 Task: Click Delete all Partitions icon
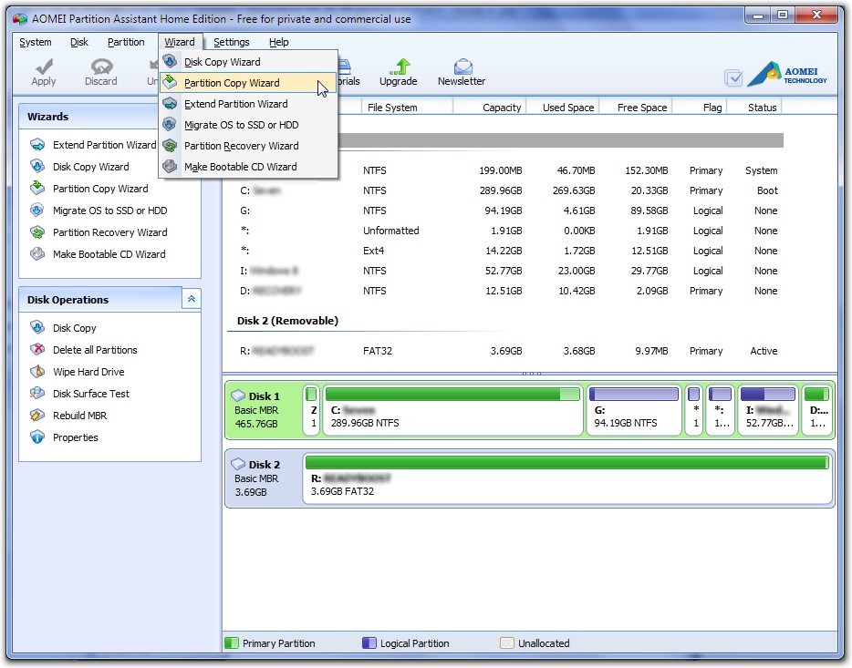pos(37,349)
